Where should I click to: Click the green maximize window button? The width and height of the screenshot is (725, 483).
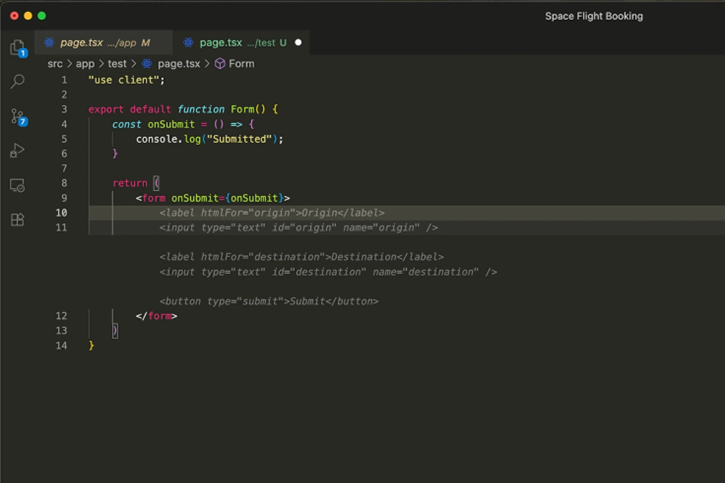[x=42, y=16]
